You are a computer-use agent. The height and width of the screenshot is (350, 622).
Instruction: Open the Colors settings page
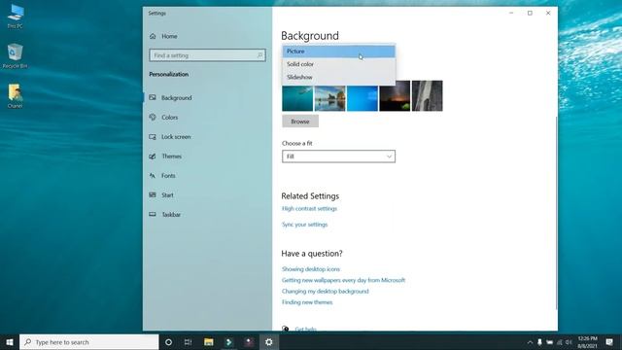point(169,117)
